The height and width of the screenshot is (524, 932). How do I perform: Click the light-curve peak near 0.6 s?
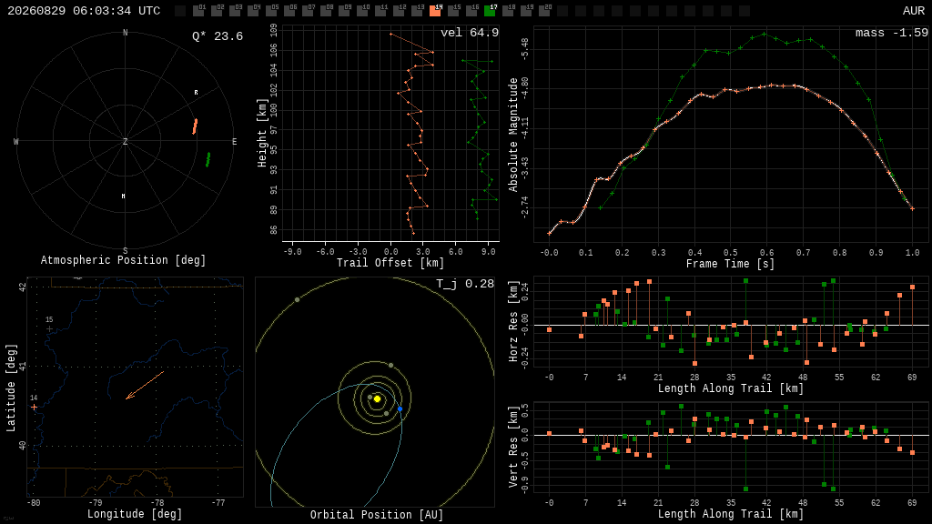coord(770,85)
